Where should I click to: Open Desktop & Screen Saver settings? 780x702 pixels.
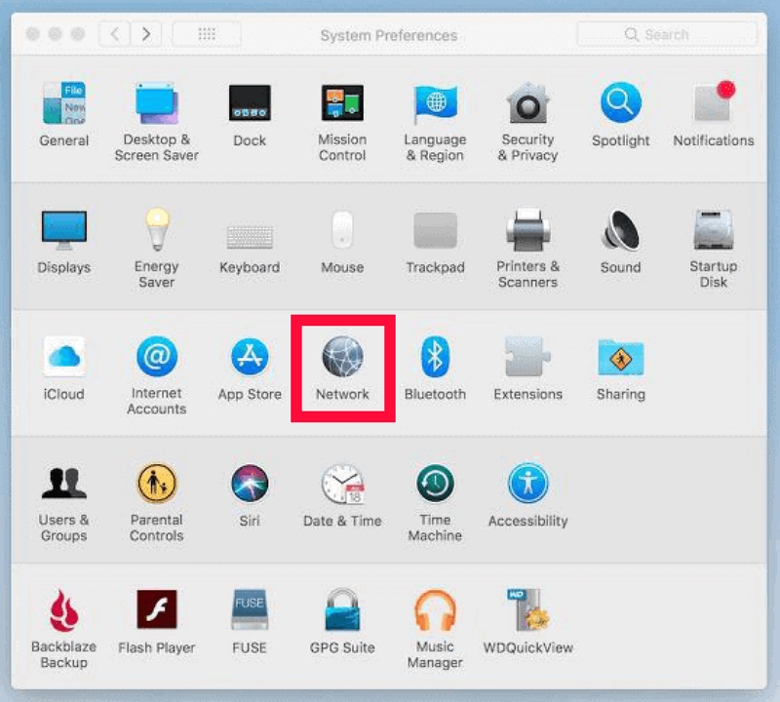tap(157, 122)
